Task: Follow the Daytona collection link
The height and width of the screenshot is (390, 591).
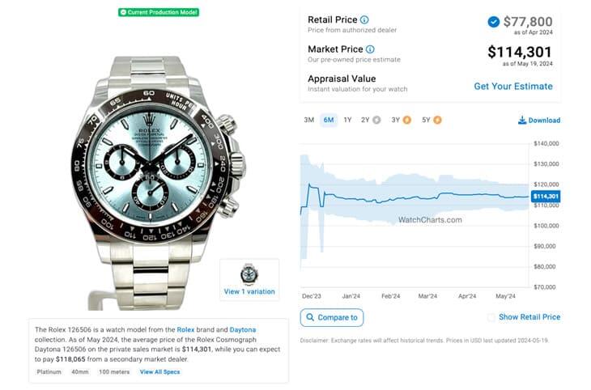Action: (x=242, y=330)
